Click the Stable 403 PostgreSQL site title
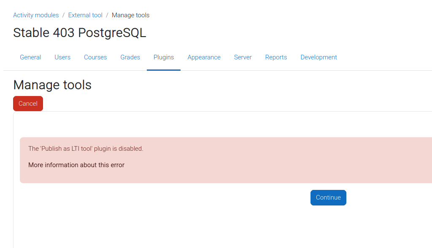The width and height of the screenshot is (432, 248). (80, 33)
